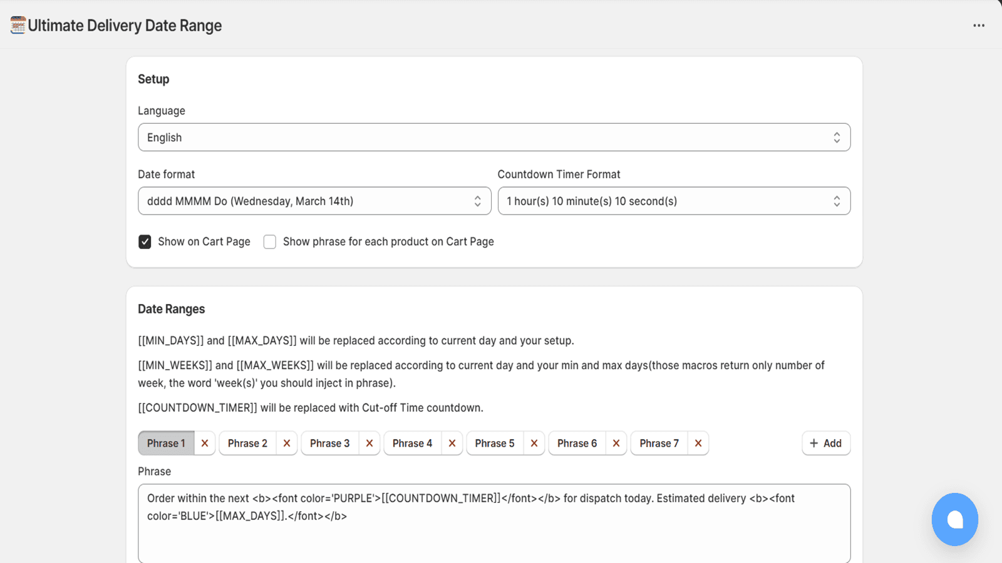This screenshot has width=1002, height=563.
Task: Open the Language dropdown set to English
Action: (493, 138)
